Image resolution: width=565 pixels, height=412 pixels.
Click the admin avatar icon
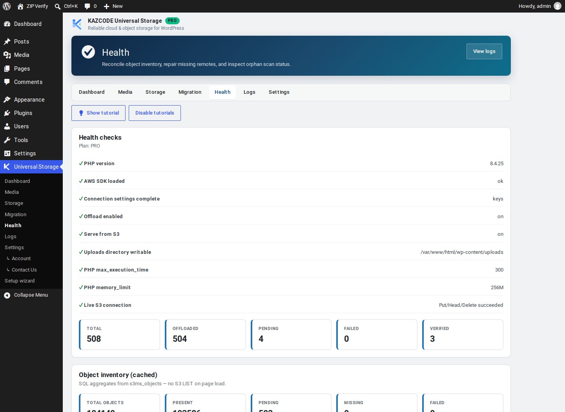[x=558, y=6]
